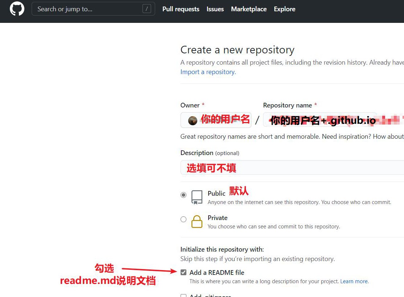Open the Learn more link for README
The width and height of the screenshot is (404, 297).
[x=355, y=281]
